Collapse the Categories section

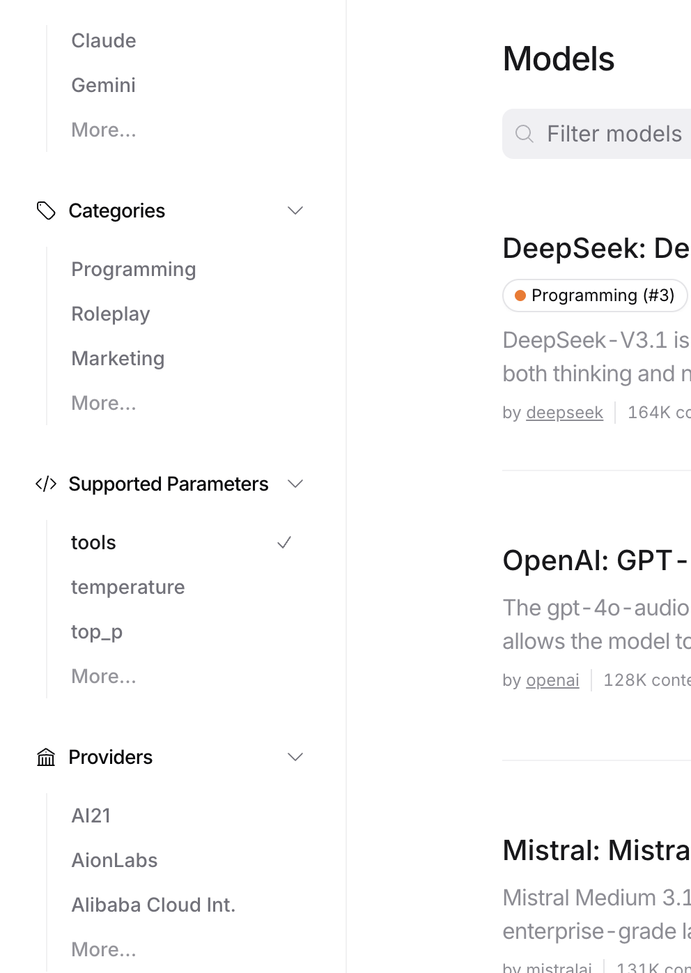[295, 210]
